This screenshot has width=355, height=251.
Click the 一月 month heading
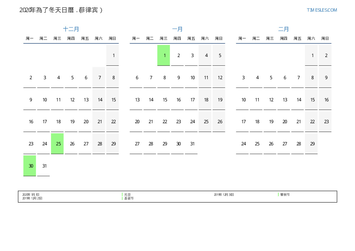tap(177, 29)
